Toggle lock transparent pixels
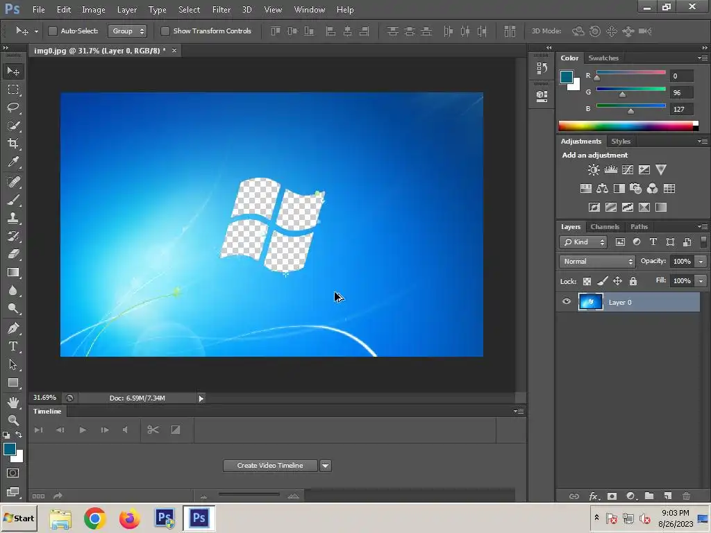This screenshot has width=711, height=533. click(587, 281)
